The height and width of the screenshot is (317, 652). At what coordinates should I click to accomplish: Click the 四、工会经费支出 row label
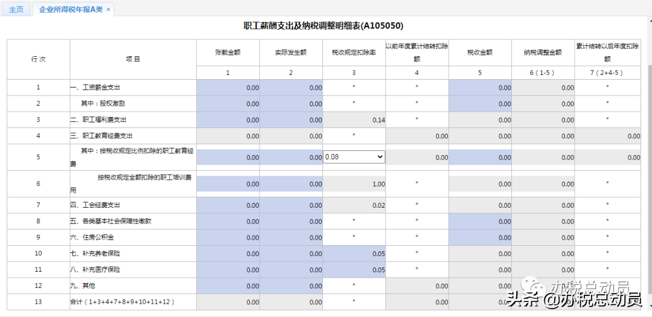pyautogui.click(x=95, y=205)
